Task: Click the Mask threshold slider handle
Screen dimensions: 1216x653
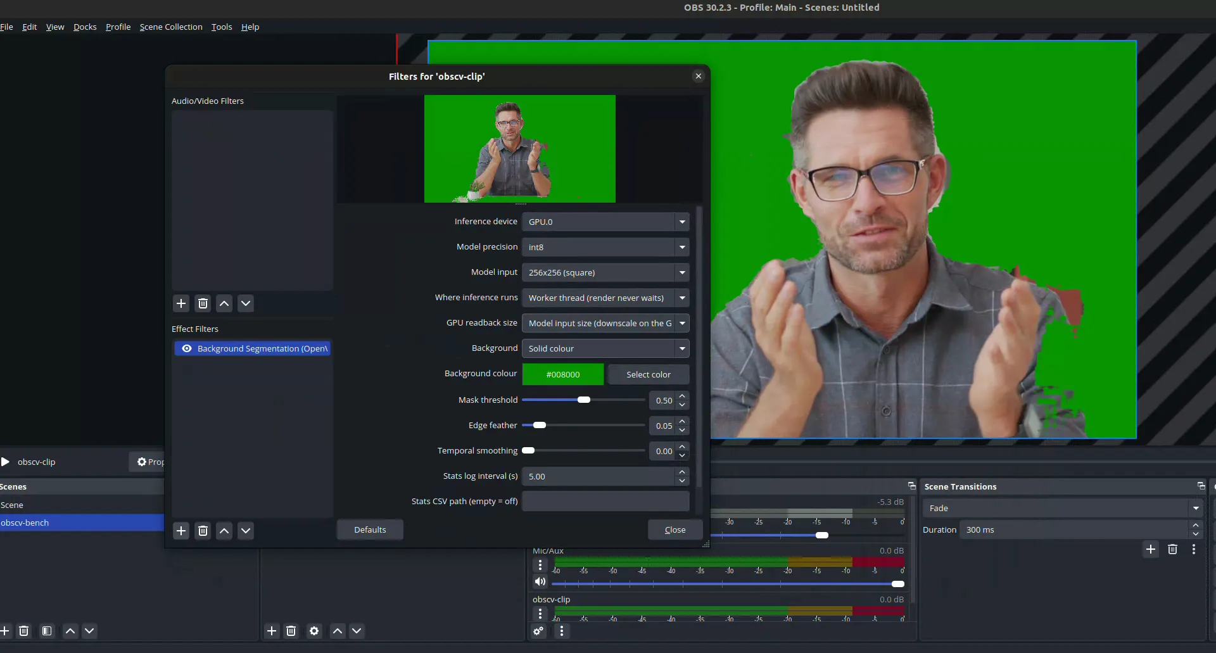Action: [584, 400]
